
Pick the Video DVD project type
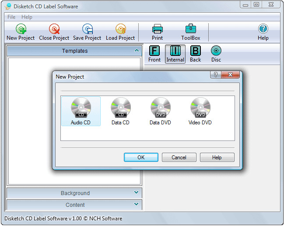[x=200, y=111]
